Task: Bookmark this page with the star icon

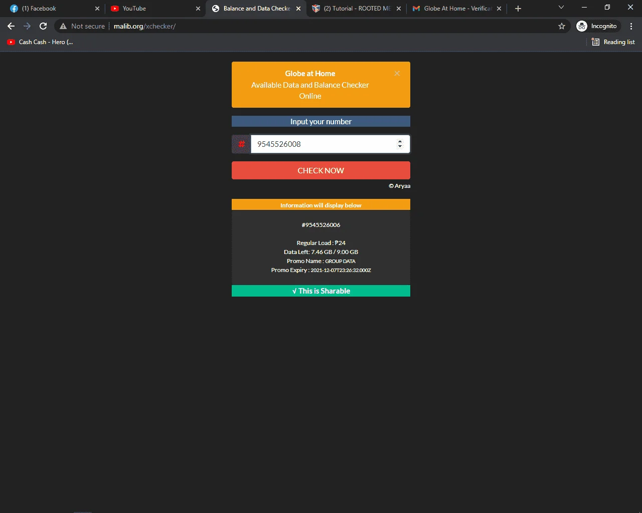Action: 562,26
